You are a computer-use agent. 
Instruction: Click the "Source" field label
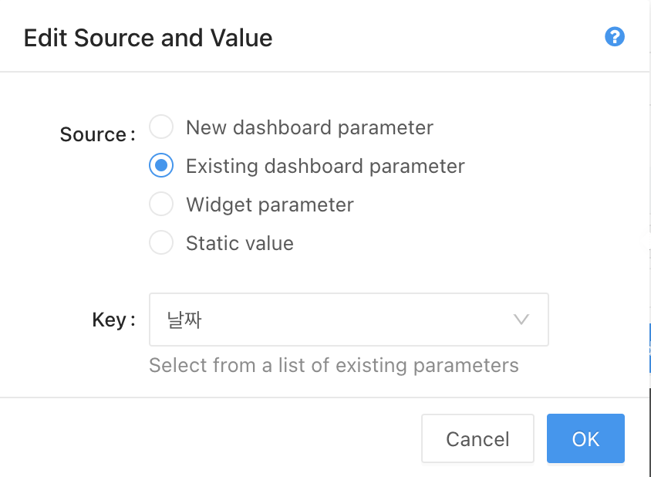93,134
